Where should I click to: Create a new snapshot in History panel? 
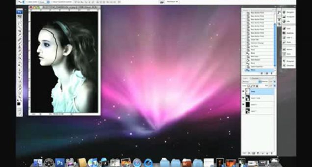267,74
